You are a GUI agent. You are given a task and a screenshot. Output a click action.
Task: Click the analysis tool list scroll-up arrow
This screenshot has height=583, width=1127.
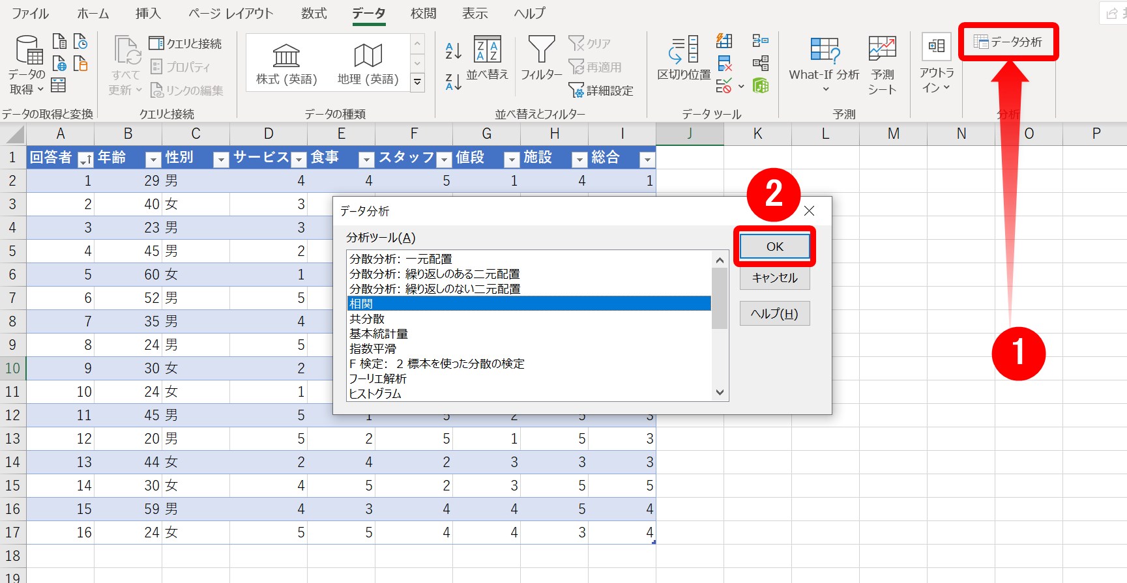click(720, 260)
